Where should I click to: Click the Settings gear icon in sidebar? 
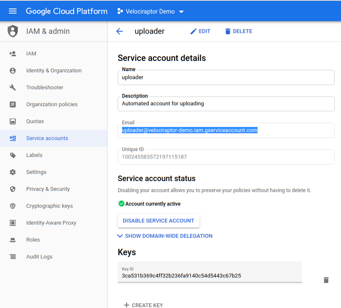[x=13, y=172]
